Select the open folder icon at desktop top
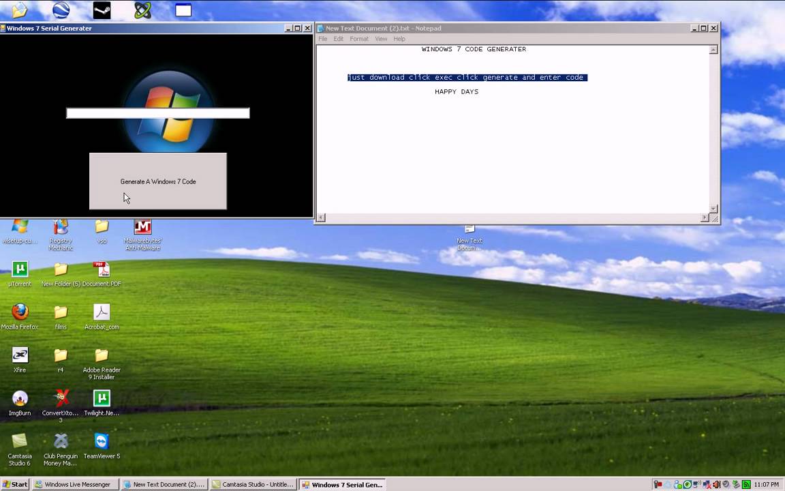This screenshot has width=785, height=491. [x=20, y=10]
